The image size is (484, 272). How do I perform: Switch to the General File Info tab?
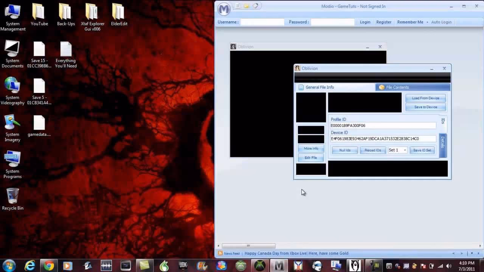(335, 87)
